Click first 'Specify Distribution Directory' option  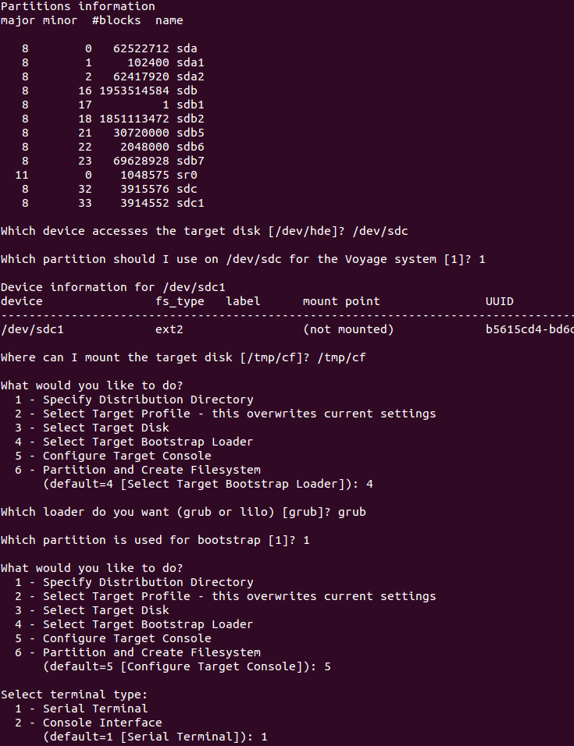[x=134, y=400]
